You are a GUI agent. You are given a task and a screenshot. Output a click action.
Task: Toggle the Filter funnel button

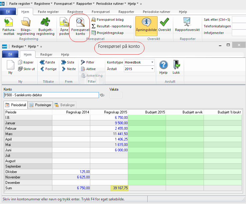pos(88,62)
